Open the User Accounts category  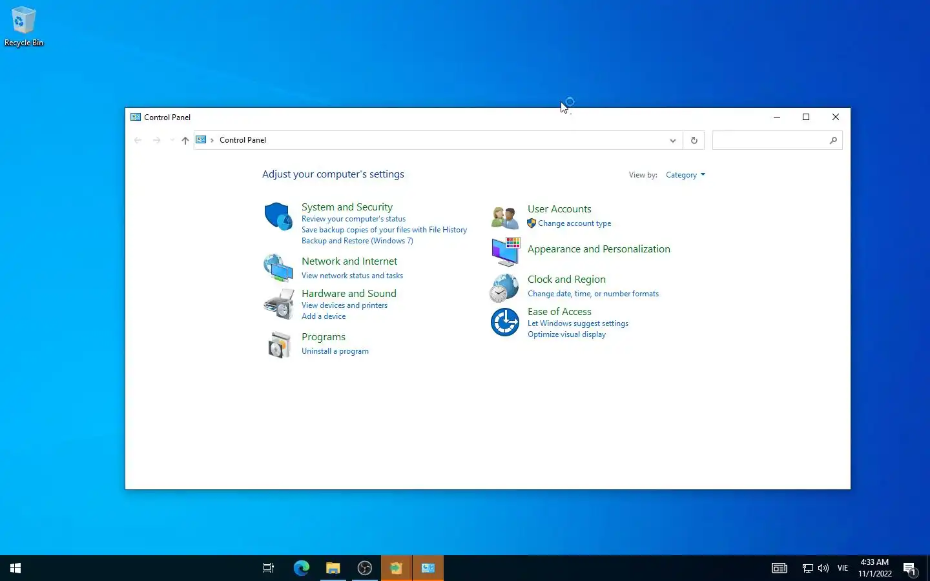coord(559,209)
